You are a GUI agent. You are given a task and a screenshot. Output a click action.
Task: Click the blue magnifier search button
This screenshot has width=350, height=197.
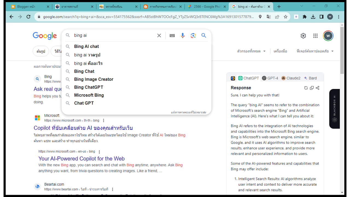[204, 35]
